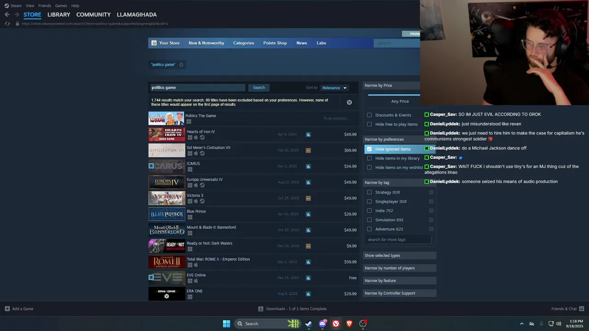Open the Categories store menu
Screen dimensions: 589x331
[243, 43]
